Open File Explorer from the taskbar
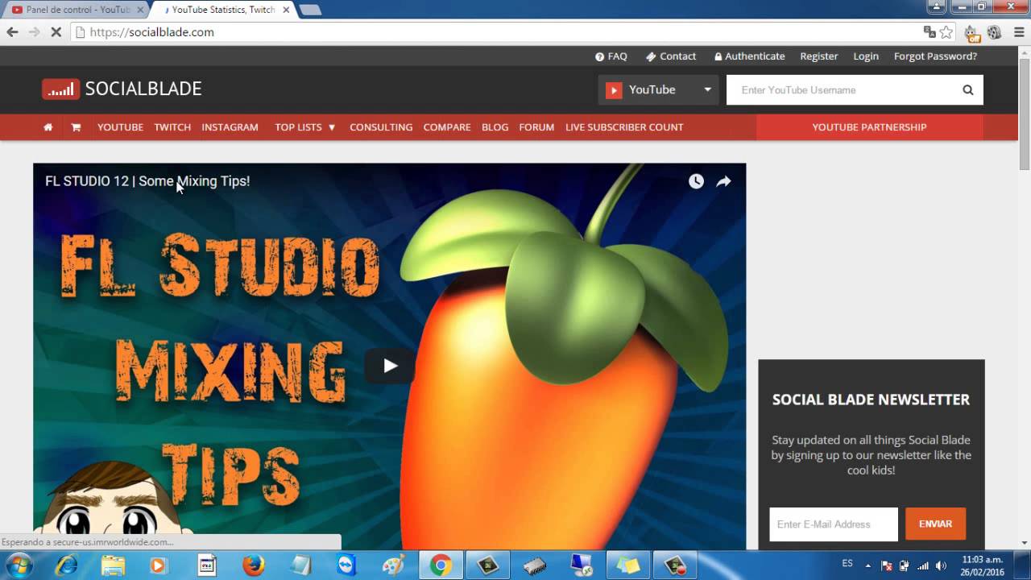Image resolution: width=1031 pixels, height=580 pixels. click(x=113, y=565)
